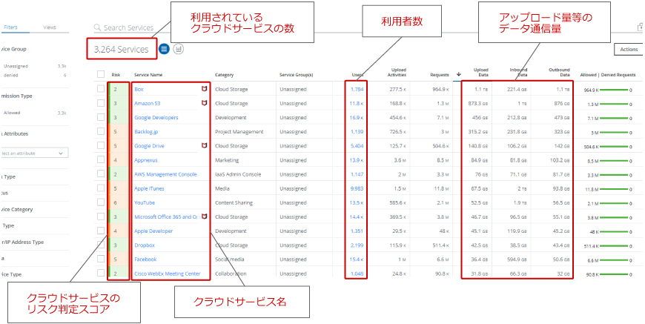The height and width of the screenshot is (324, 645).
Task: Click Box upload data 1.1 TB
Action: point(481,89)
